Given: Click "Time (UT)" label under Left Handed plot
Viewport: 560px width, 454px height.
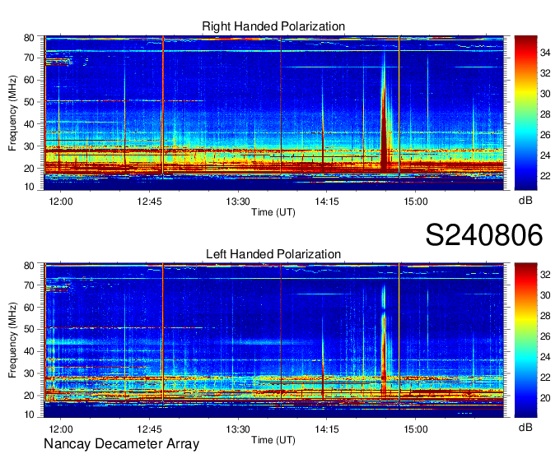Looking at the screenshot, I should (273, 440).
